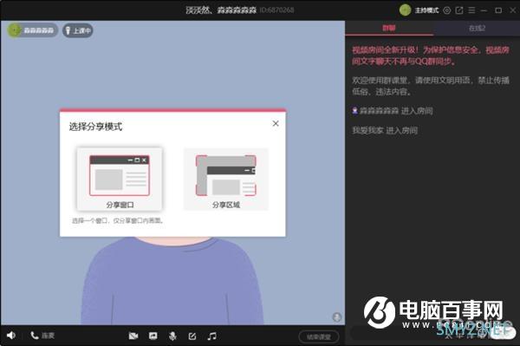Click the 我爱我家 进入房间 chat message
The height and width of the screenshot is (346, 520).
click(385, 130)
